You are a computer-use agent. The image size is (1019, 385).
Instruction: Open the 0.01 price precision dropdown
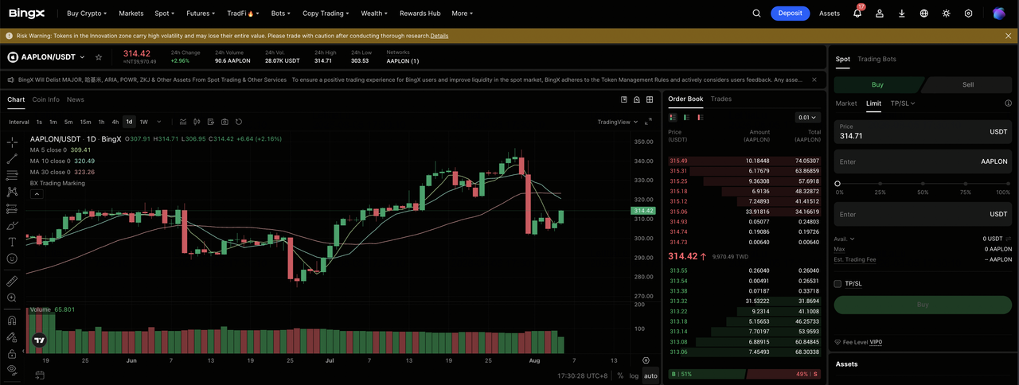(807, 117)
